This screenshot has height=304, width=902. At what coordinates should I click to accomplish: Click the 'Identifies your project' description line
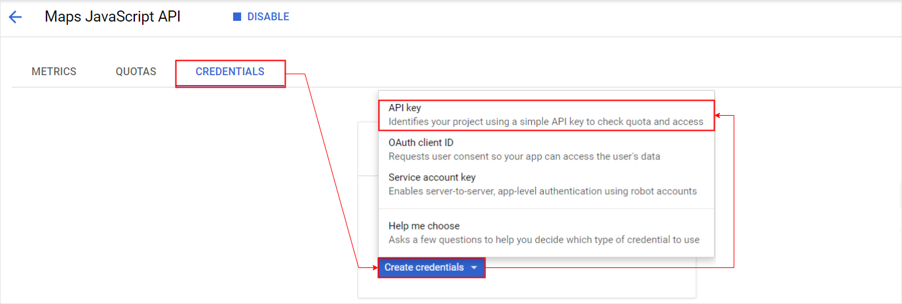coord(546,122)
